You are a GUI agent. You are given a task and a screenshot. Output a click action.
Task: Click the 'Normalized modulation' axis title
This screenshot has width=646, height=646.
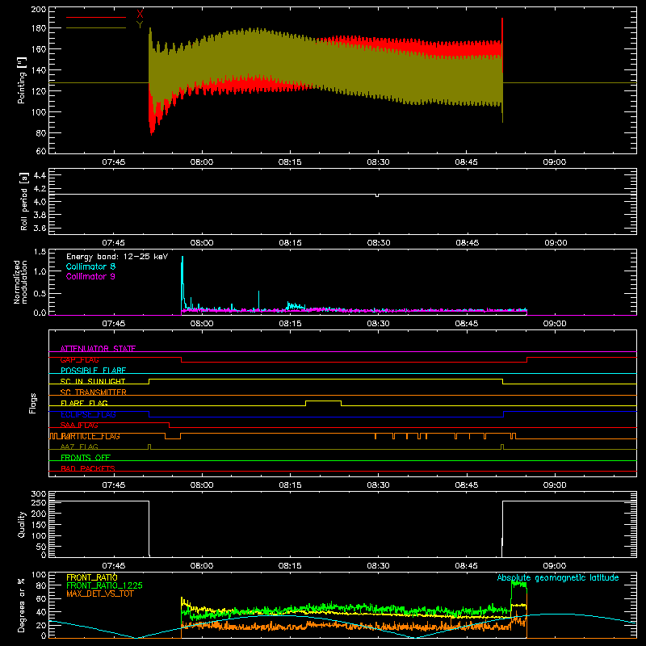[21, 282]
